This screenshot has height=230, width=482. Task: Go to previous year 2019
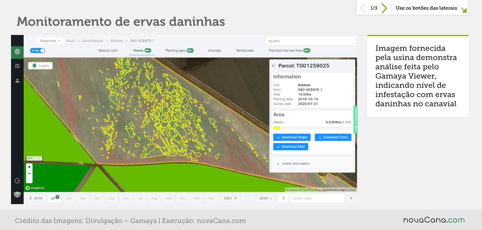pos(36,198)
